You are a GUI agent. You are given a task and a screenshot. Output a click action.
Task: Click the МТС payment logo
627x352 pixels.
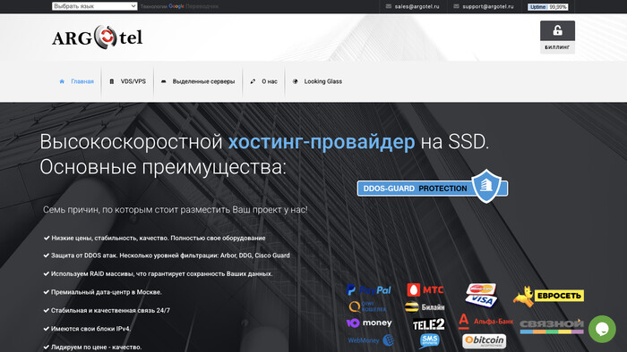tap(425, 289)
